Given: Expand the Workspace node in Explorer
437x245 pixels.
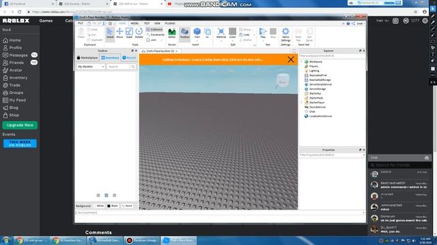Looking at the screenshot, I should [x=302, y=62].
